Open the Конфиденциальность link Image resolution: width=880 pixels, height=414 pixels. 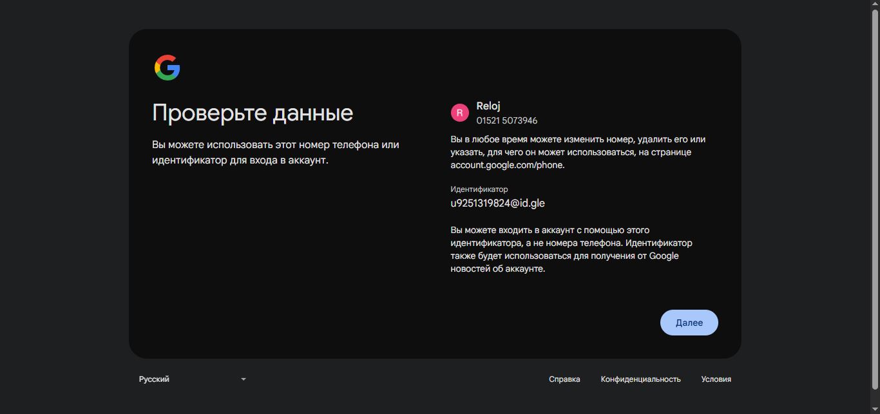tap(640, 379)
